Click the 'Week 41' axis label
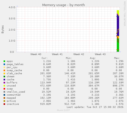The height and width of the screenshot is (113, 127). [57, 54]
